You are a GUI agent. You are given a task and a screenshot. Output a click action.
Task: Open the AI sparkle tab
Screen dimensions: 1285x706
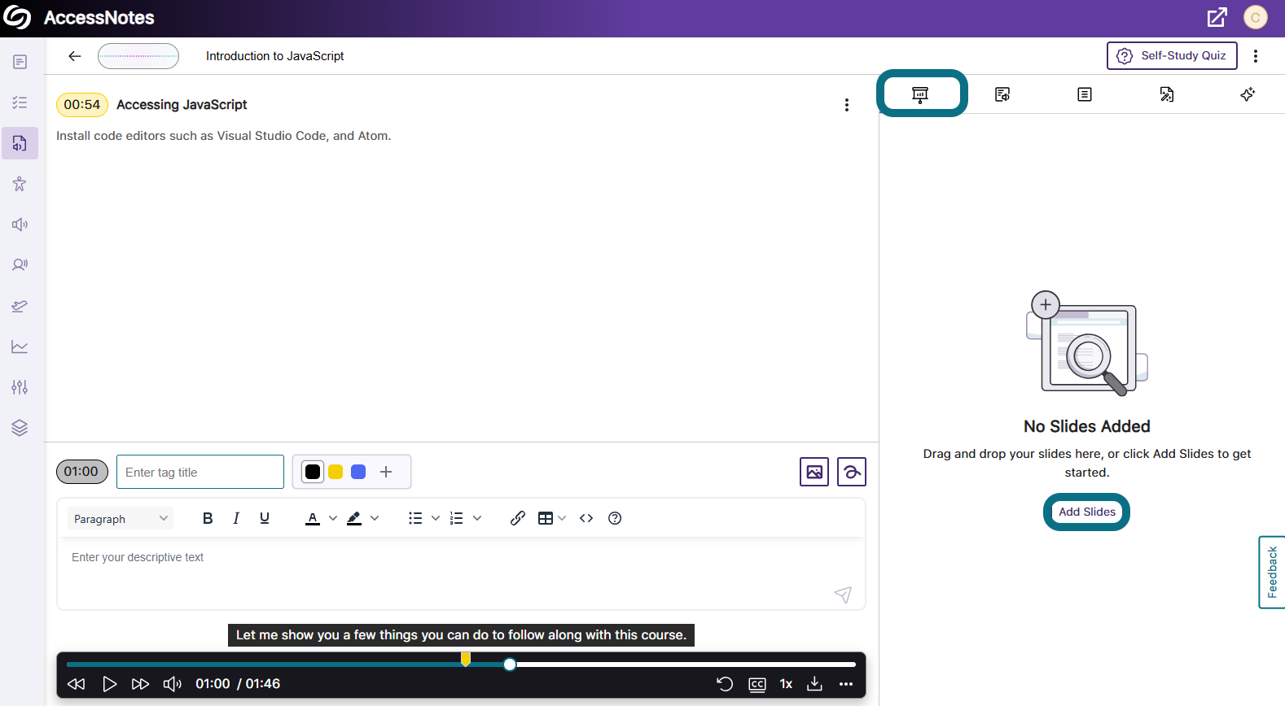[x=1247, y=94]
